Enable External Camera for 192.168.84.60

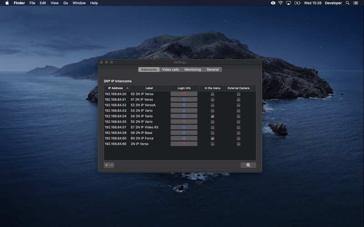238,138
